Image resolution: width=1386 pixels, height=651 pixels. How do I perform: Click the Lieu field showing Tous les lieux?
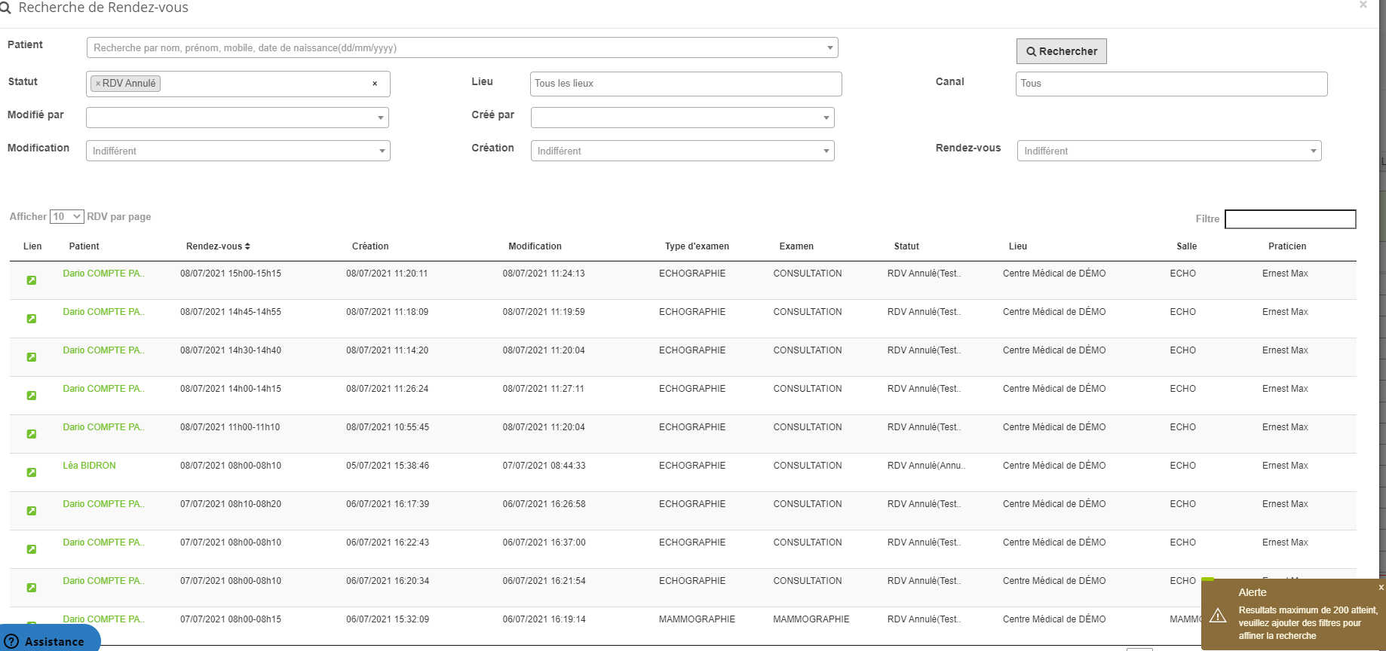685,84
